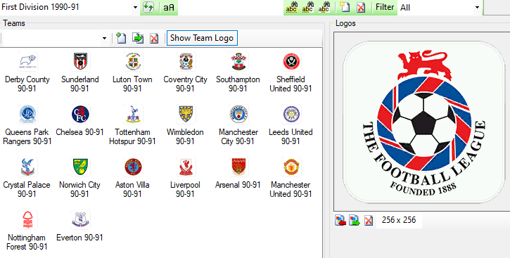Select the Everton 90-91 team
The image size is (510, 258).
click(x=80, y=226)
